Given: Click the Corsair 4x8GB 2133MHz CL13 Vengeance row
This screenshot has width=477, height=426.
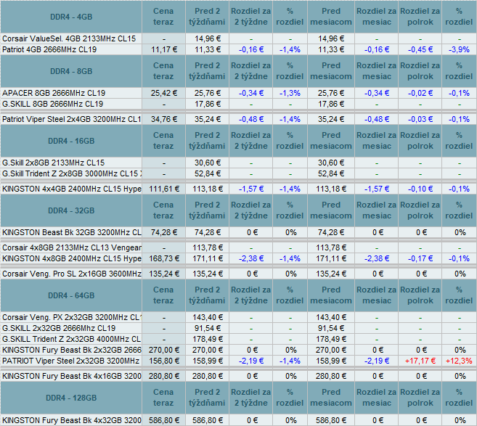Looking at the screenshot, I should pyautogui.click(x=238, y=247).
